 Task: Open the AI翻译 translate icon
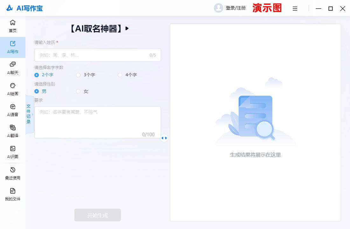13,128
